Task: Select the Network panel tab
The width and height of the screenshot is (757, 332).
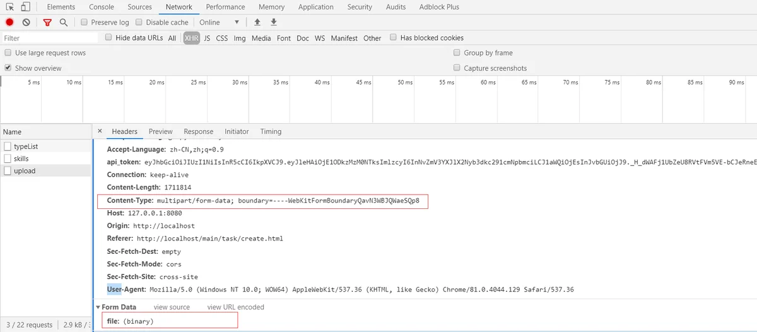Action: tap(179, 7)
